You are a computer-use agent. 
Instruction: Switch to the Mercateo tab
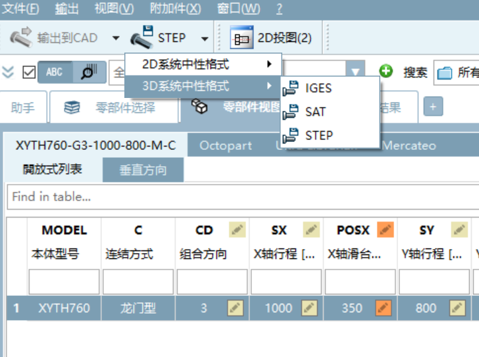coord(409,145)
